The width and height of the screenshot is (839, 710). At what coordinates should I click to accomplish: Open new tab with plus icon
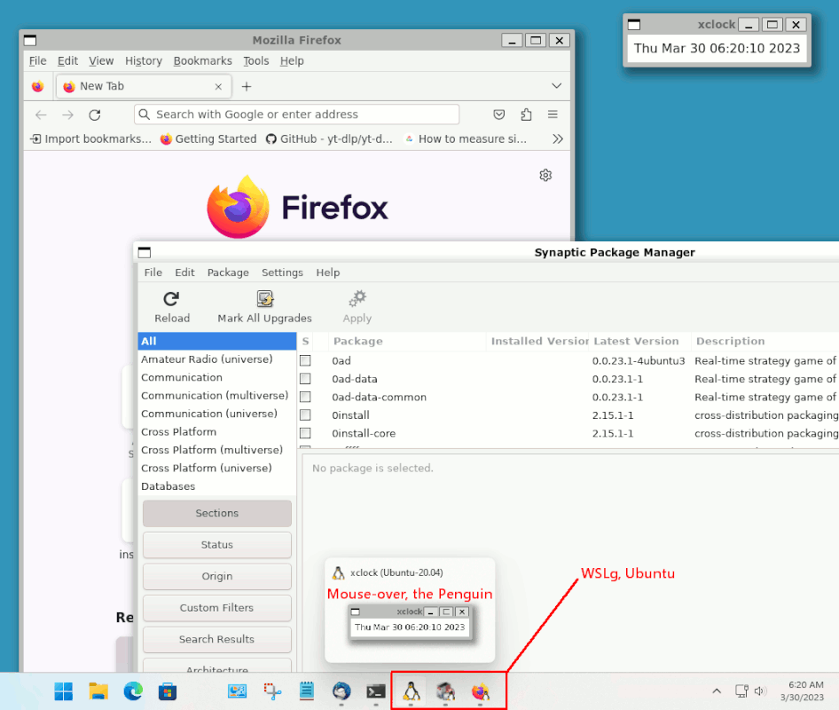[x=247, y=86]
